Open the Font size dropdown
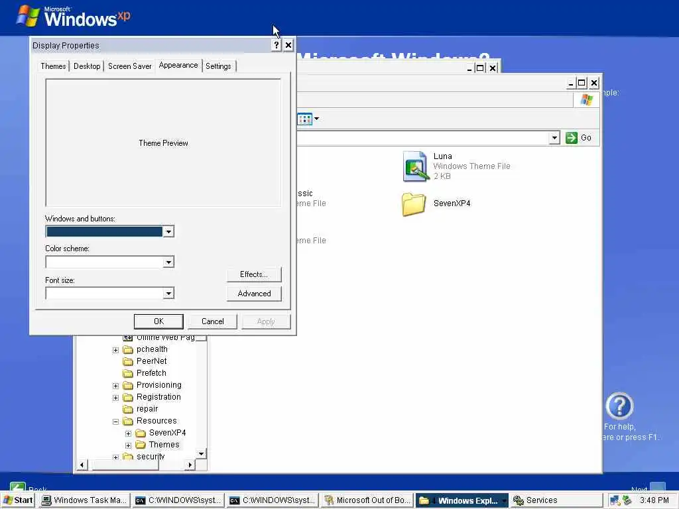679x509 pixels. tap(168, 294)
